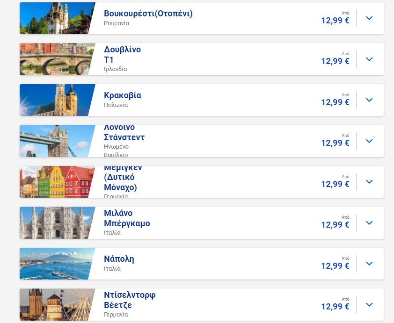Expand the Βουκουρέστι(Οτοπένι) fare details chevron
The width and height of the screenshot is (394, 323).
(x=369, y=18)
